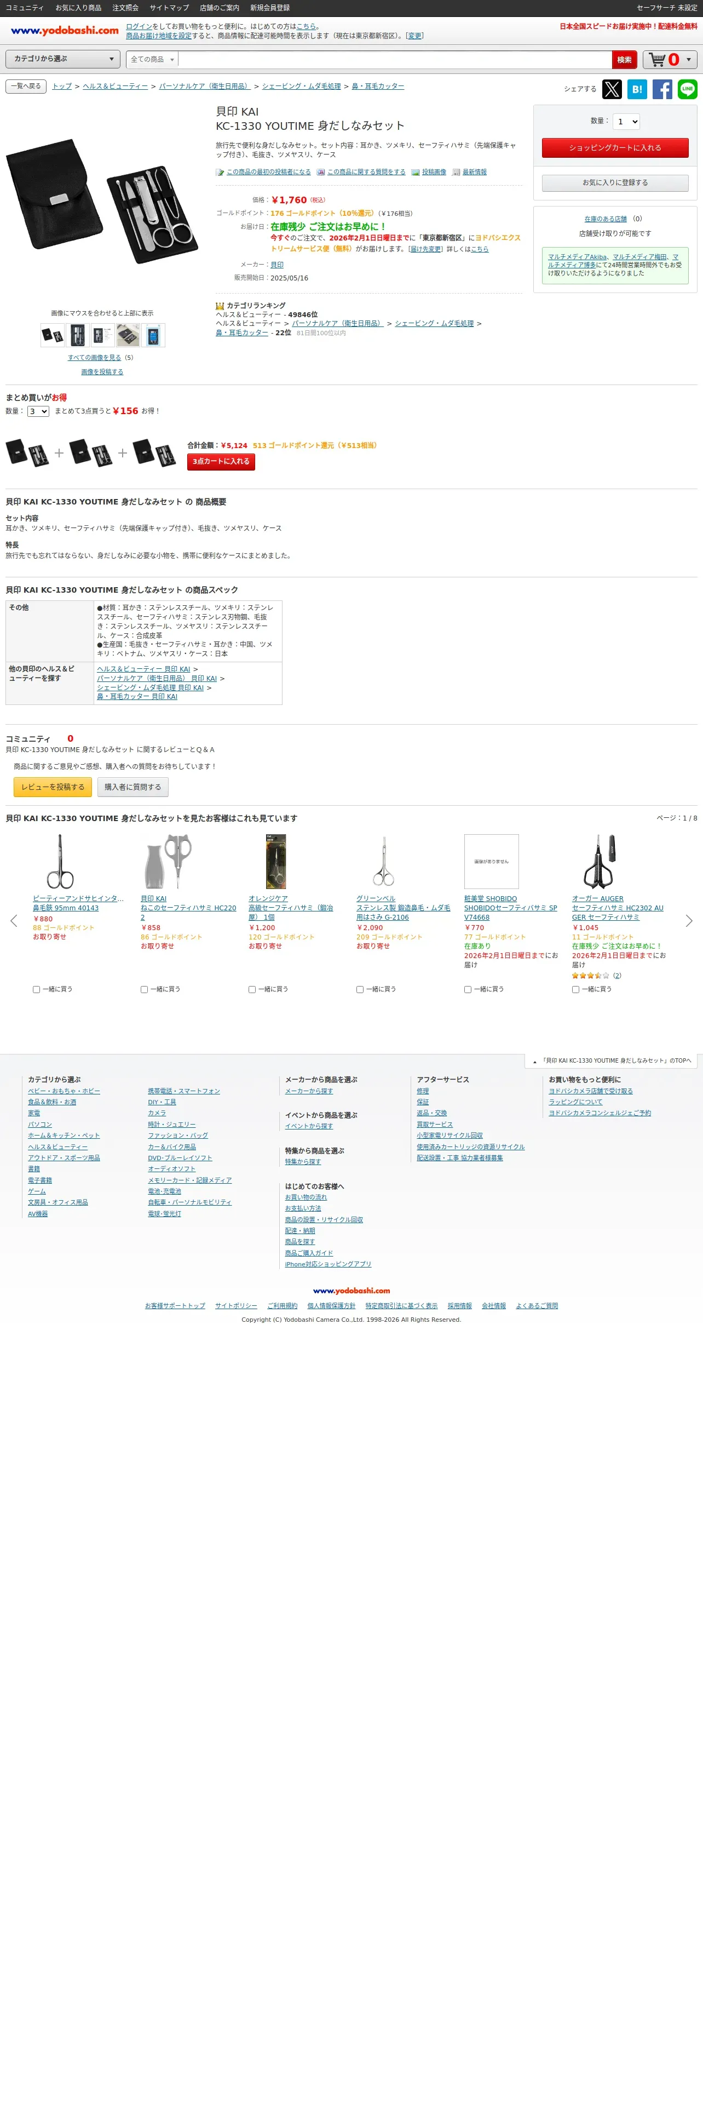The width and height of the screenshot is (703, 2110).
Task: Click the cat safety scissors HC2202 image
Action: [168, 862]
